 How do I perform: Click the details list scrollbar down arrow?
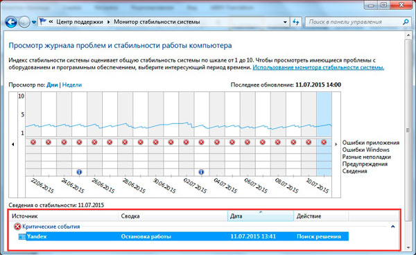tap(408, 247)
